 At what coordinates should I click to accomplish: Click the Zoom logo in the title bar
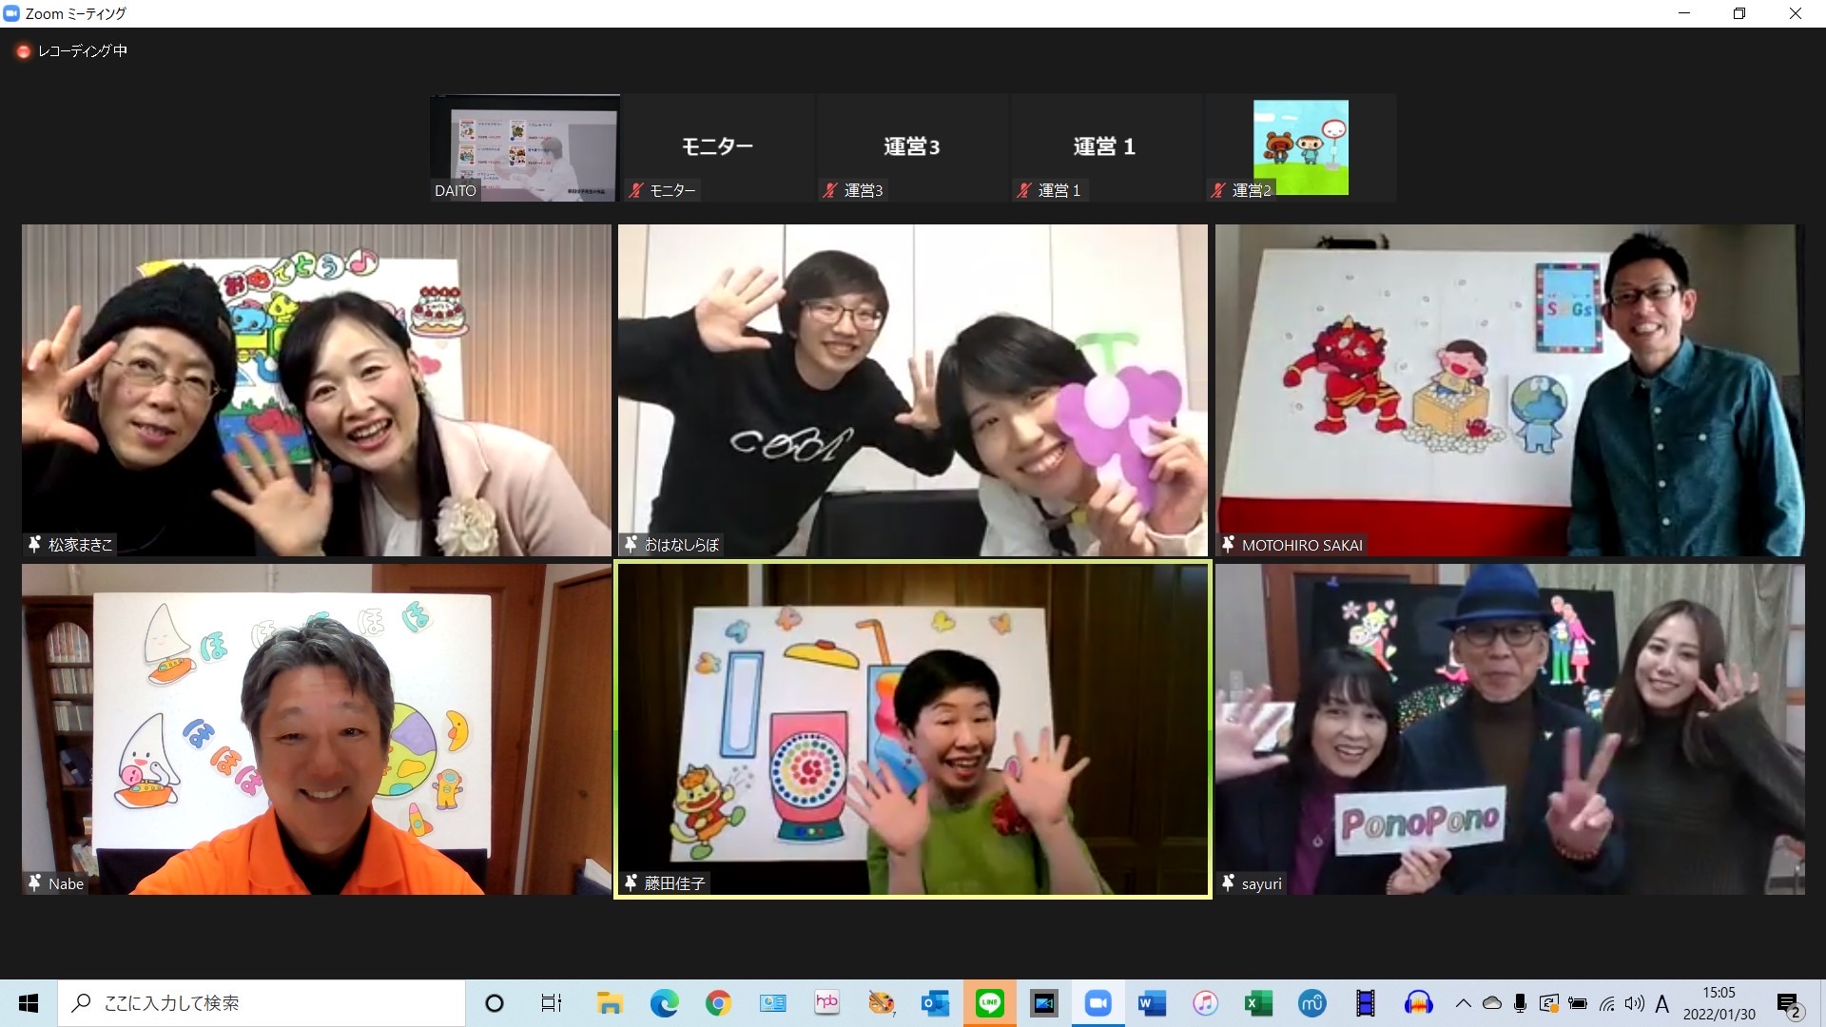tap(11, 13)
